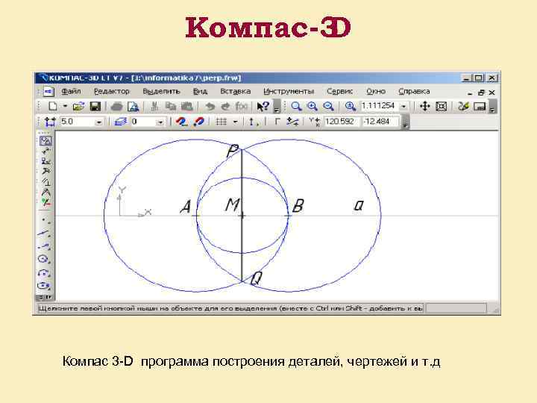The width and height of the screenshot is (537, 403).
Task: Select the Parametrization panel icon
Action: point(45,181)
